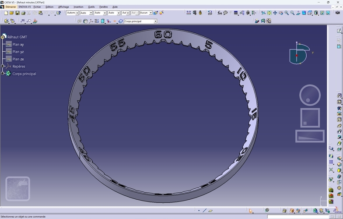Select the Rotate view tool
Viewport: 343px width, 219px height.
281,13
